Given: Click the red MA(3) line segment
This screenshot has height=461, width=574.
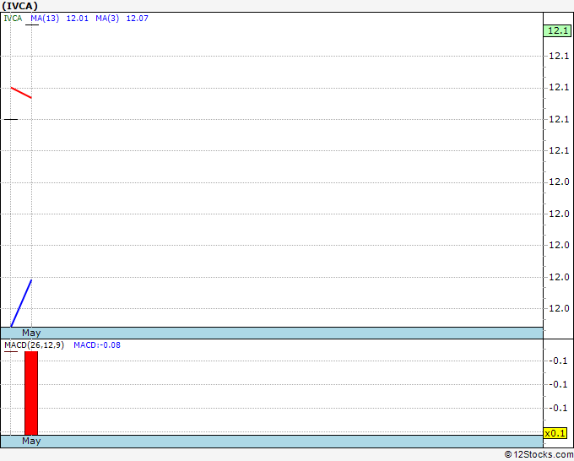Looking at the screenshot, I should pyautogui.click(x=21, y=93).
